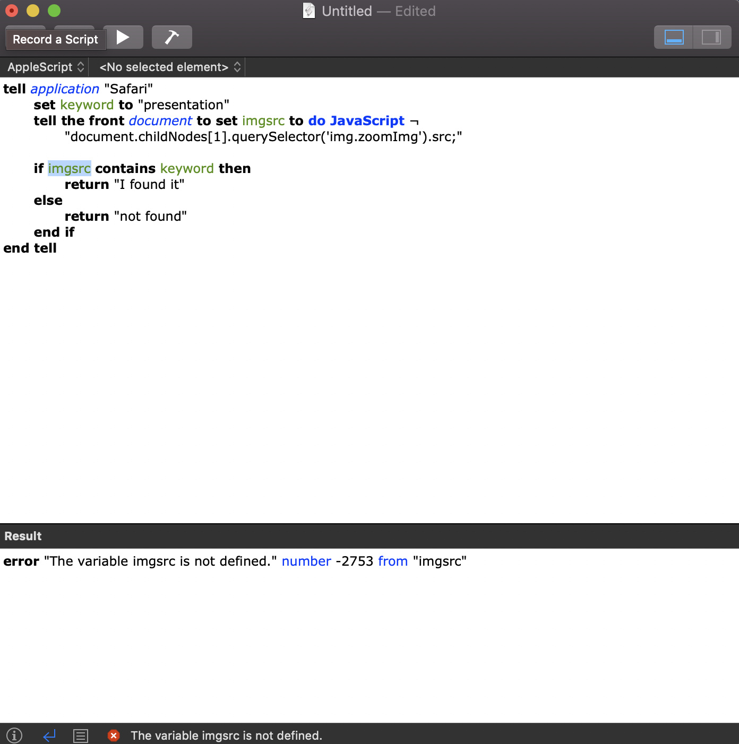The width and height of the screenshot is (739, 744).
Task: Click the Untitled window title
Action: click(347, 11)
